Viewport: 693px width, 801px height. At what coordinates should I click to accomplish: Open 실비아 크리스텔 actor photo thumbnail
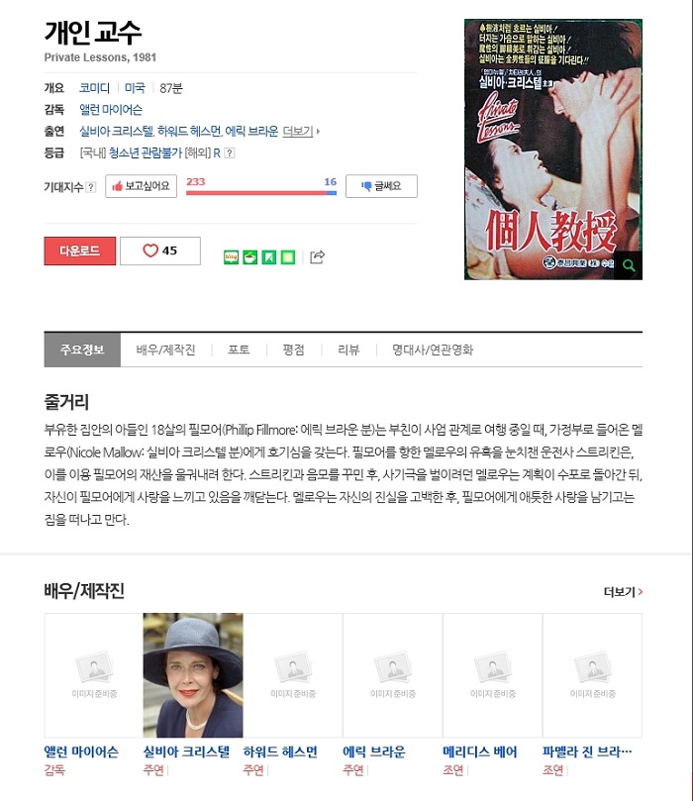[x=193, y=675]
